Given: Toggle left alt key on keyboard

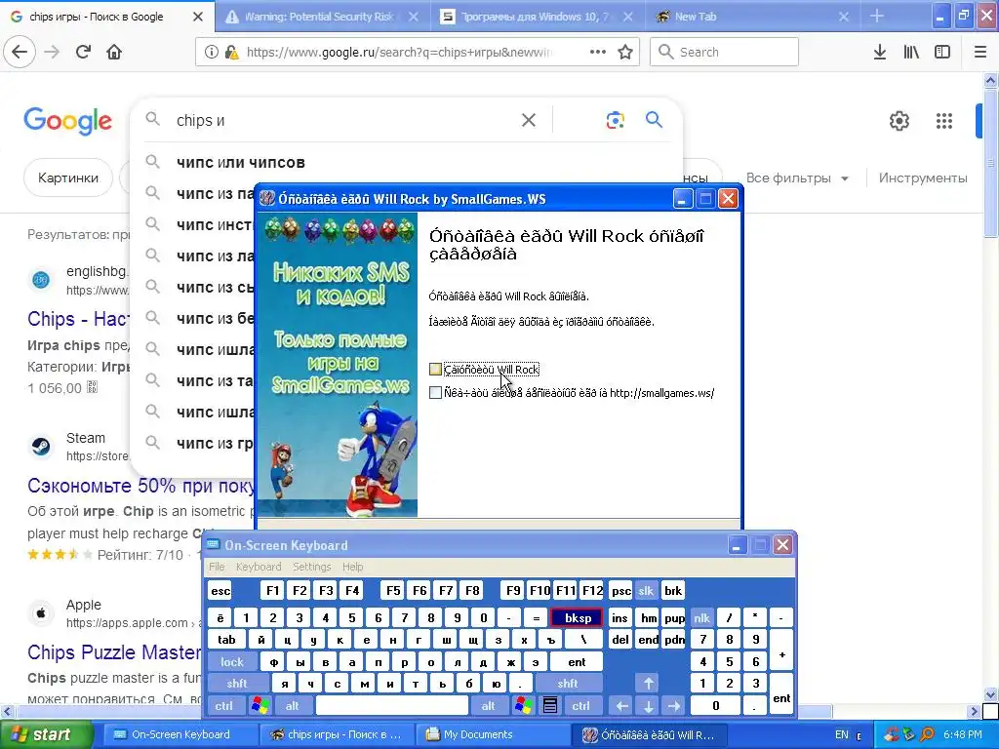Looking at the screenshot, I should (x=293, y=706).
